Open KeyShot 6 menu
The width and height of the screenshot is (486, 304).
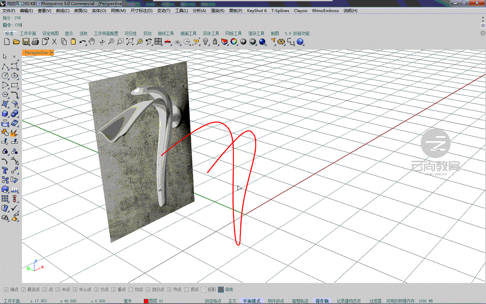[x=257, y=11]
